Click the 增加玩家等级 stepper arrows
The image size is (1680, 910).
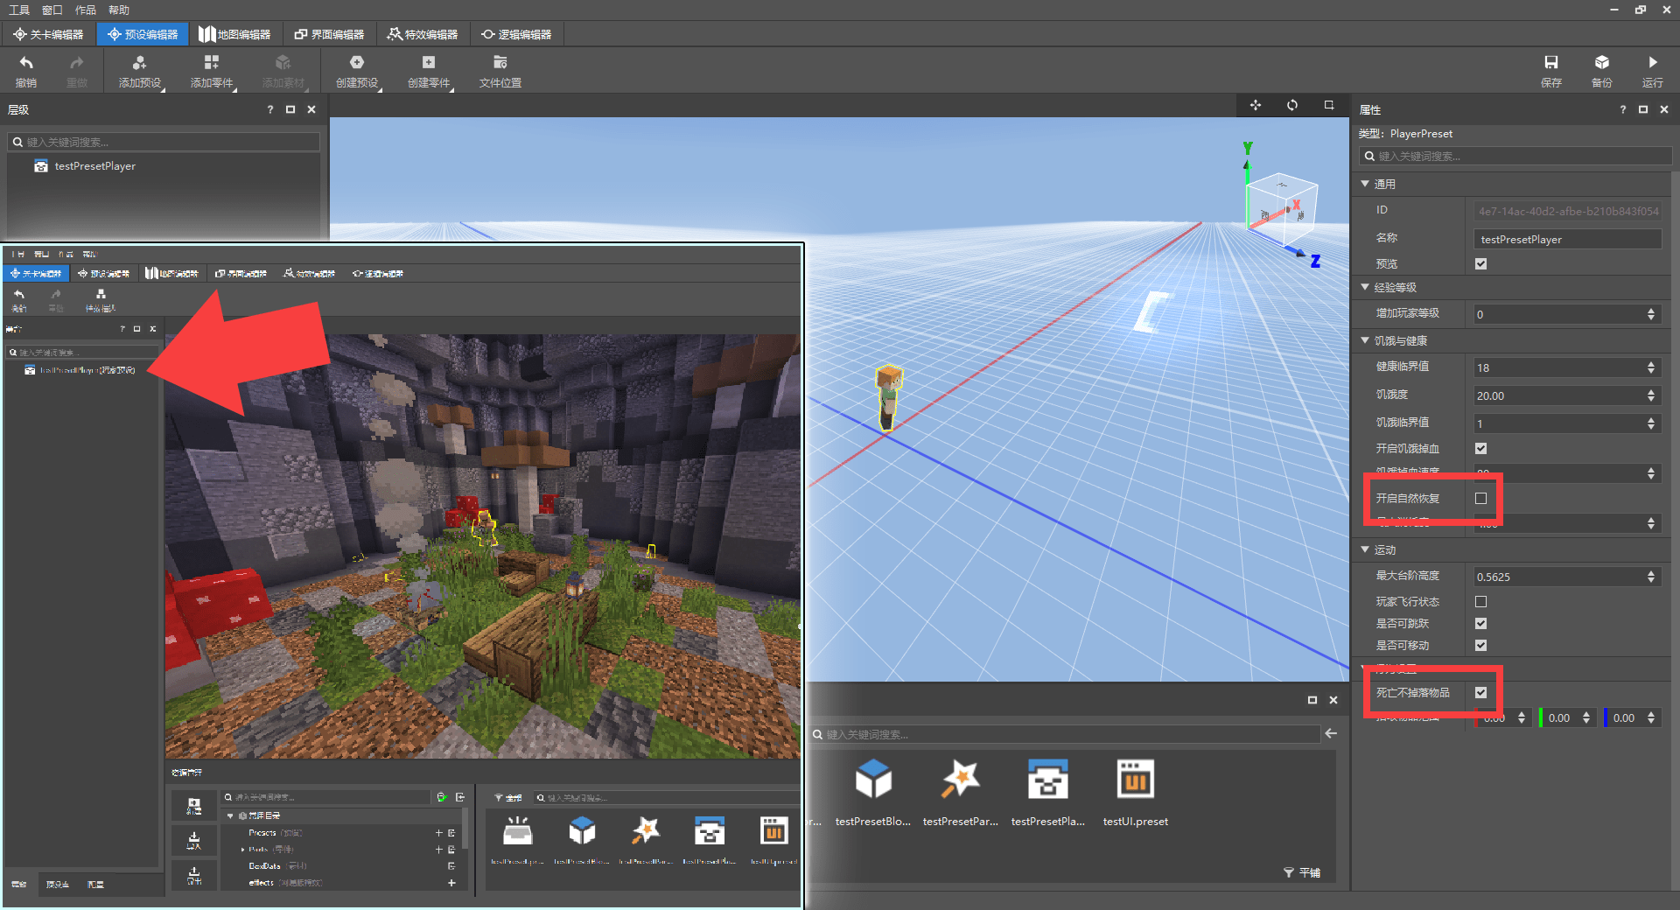tap(1651, 314)
